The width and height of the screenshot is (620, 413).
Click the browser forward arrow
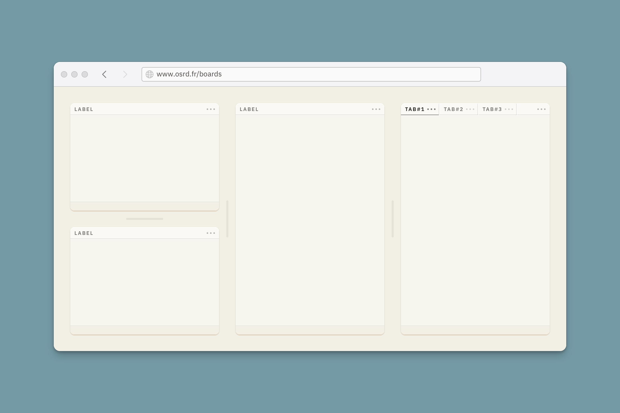coord(125,74)
